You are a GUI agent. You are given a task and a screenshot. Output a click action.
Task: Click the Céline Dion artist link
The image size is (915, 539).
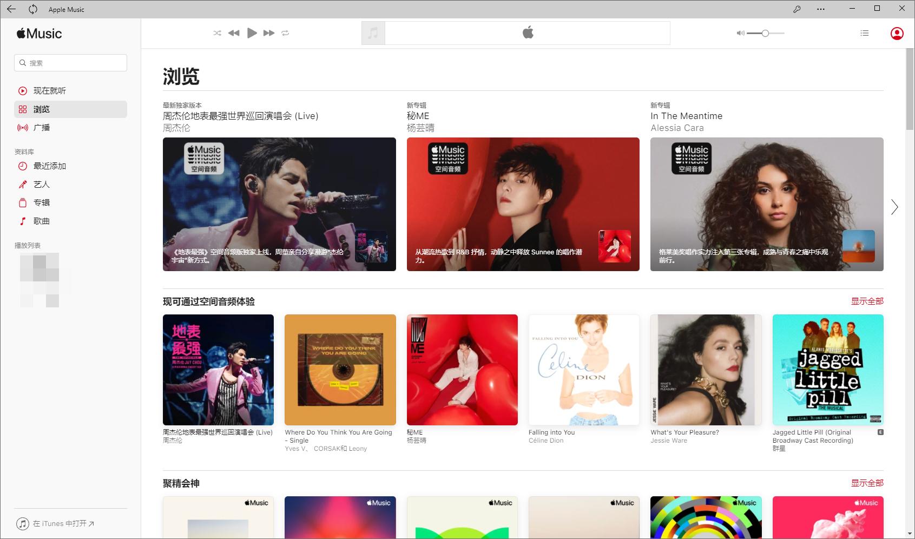pyautogui.click(x=546, y=441)
